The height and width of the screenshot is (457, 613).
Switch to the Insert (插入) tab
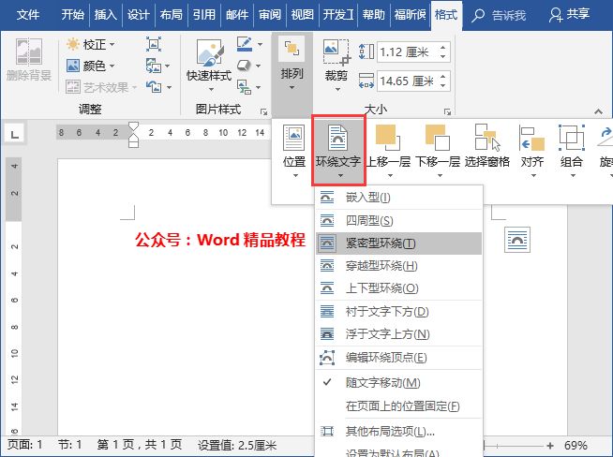[106, 15]
